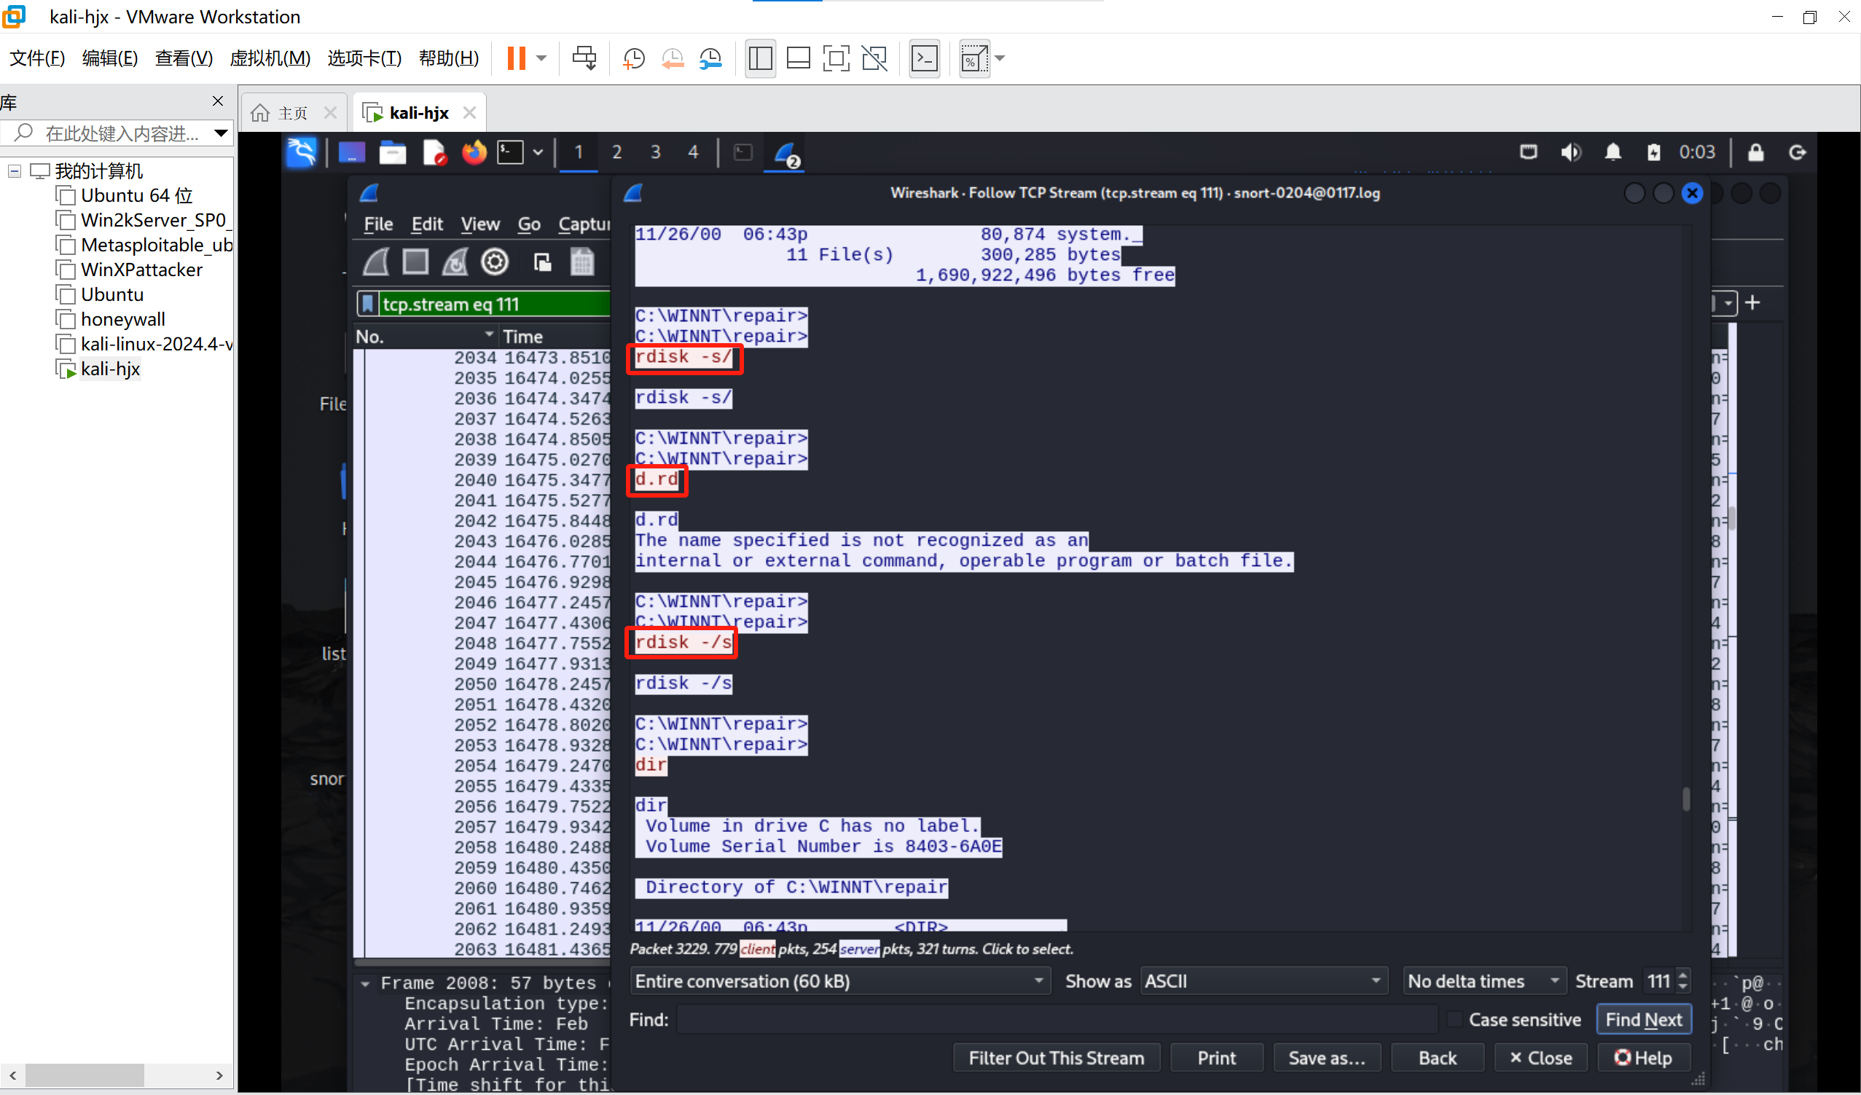The image size is (1861, 1095).
Task: Click the Kali logout icon
Action: coord(1798,153)
